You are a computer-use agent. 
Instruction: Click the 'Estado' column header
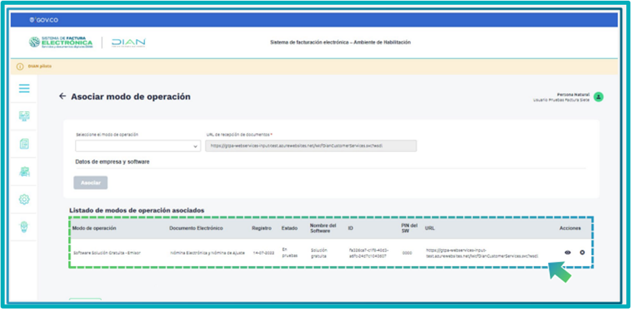290,228
